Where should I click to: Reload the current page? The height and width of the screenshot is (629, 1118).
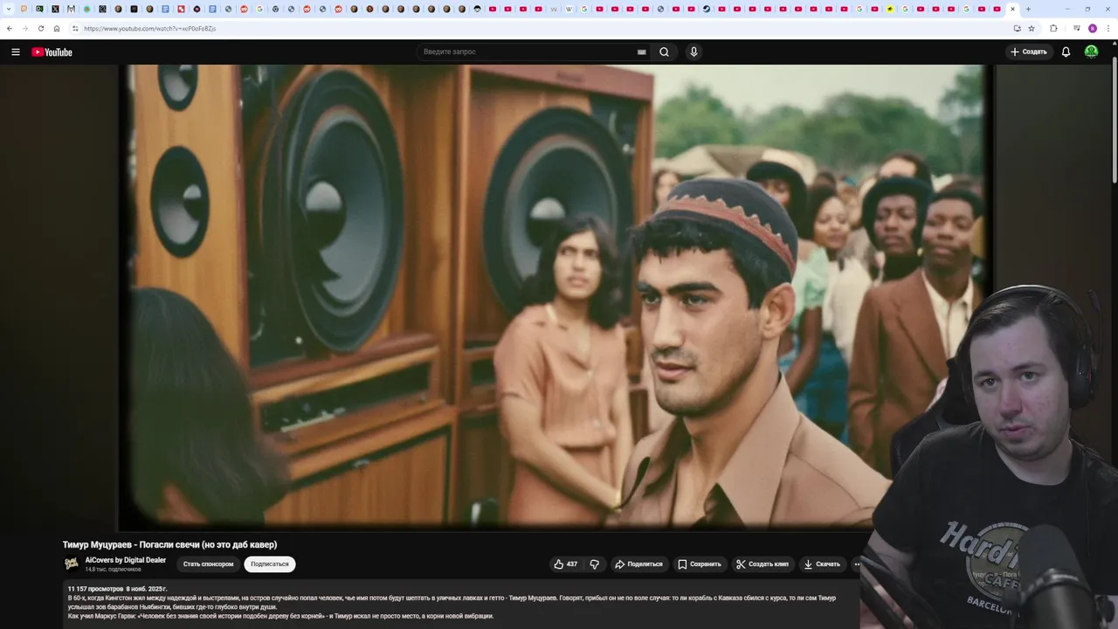click(x=41, y=28)
